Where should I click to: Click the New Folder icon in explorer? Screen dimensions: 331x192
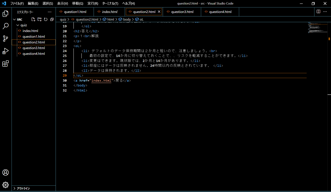39,19
